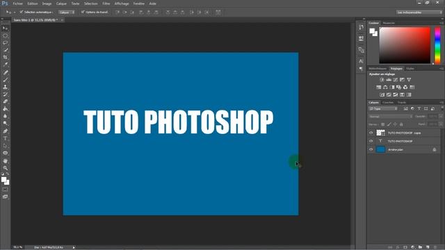Image resolution: width=445 pixels, height=250 pixels.
Task: Switch to the Styles tab
Action: 410,69
